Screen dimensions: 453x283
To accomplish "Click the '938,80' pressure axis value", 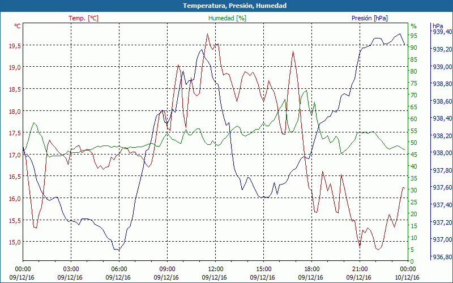I will tap(442, 84).
